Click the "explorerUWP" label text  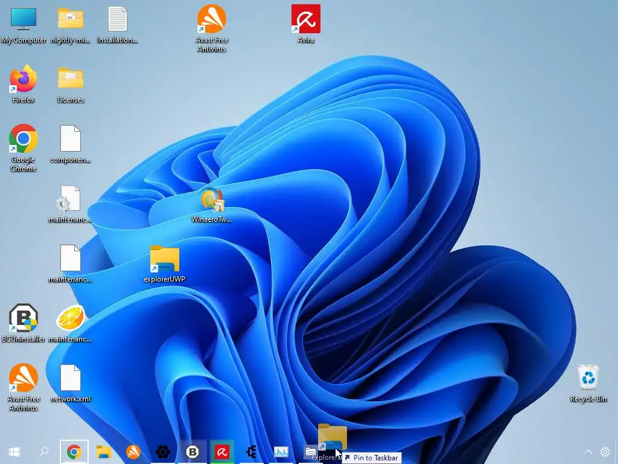164,279
